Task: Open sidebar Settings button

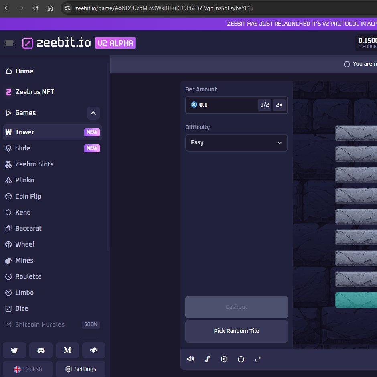Action: click(81, 369)
